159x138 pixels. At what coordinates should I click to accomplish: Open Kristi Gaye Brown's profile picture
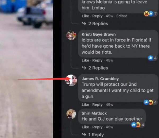point(71,35)
